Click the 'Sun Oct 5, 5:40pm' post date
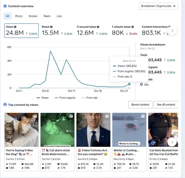Viewport: 185px width, 178px height. (x=88, y=159)
